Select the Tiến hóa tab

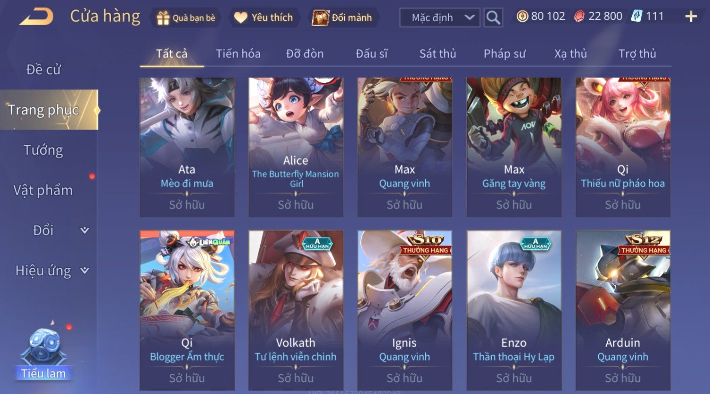tap(238, 54)
